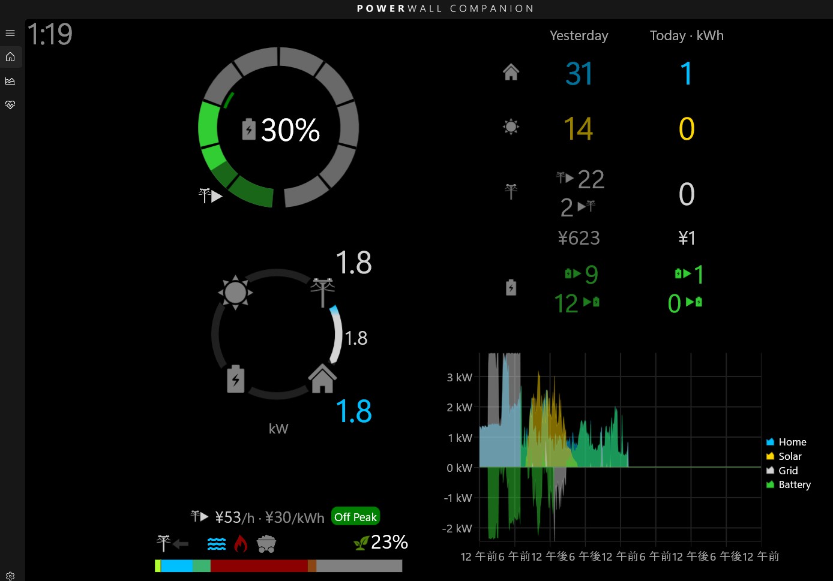This screenshot has height=581, width=833.
Task: Go to the Home page in sidebar
Action: click(10, 57)
